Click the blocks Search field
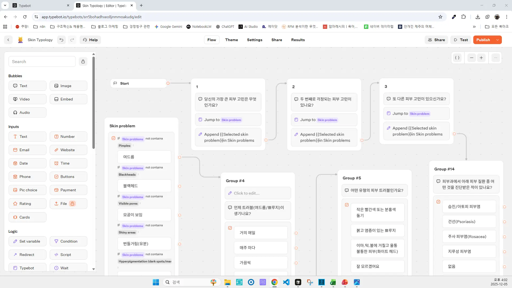 coord(42,62)
